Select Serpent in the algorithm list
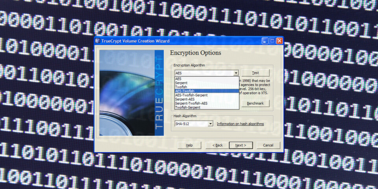 click(207, 83)
